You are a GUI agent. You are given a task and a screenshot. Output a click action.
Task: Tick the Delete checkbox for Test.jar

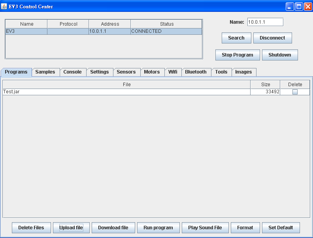tap(295, 92)
